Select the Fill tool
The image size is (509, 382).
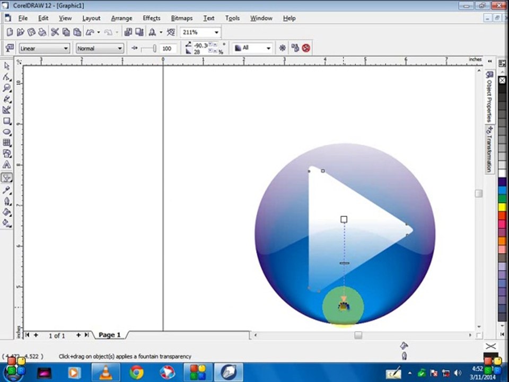click(x=7, y=212)
